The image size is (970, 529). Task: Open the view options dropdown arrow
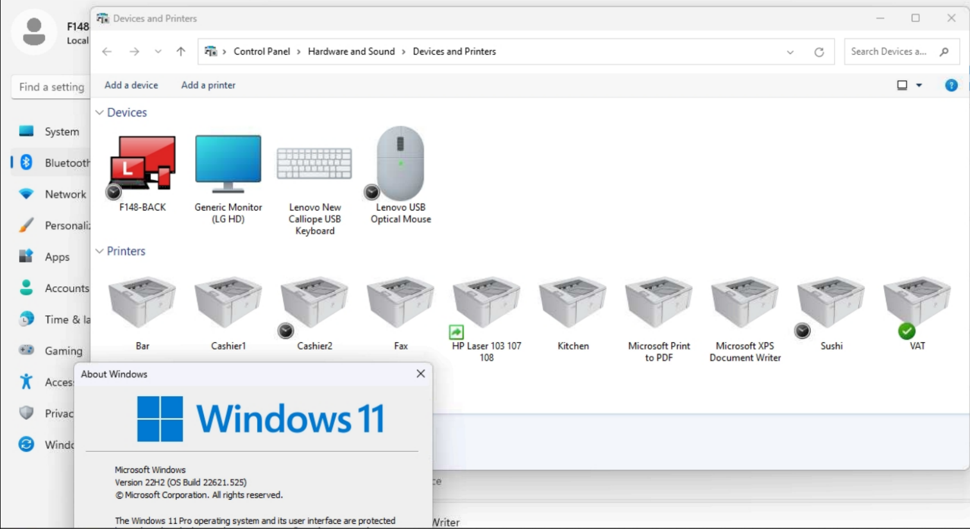919,85
